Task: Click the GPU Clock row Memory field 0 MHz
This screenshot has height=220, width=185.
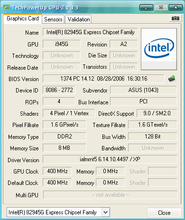Action: (x=111, y=171)
